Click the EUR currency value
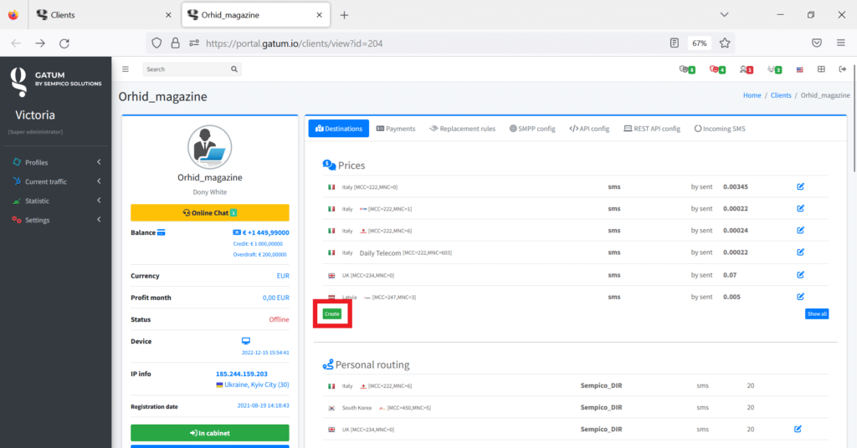Image resolution: width=857 pixels, height=448 pixels. point(283,276)
